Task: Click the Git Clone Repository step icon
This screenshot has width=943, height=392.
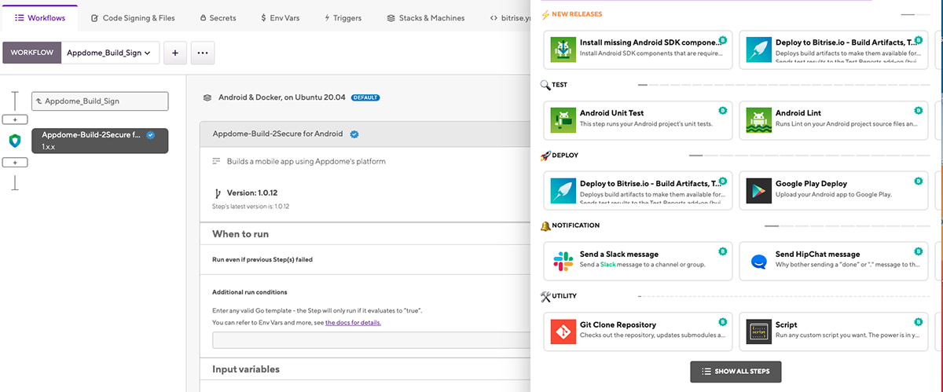Action: pyautogui.click(x=563, y=332)
